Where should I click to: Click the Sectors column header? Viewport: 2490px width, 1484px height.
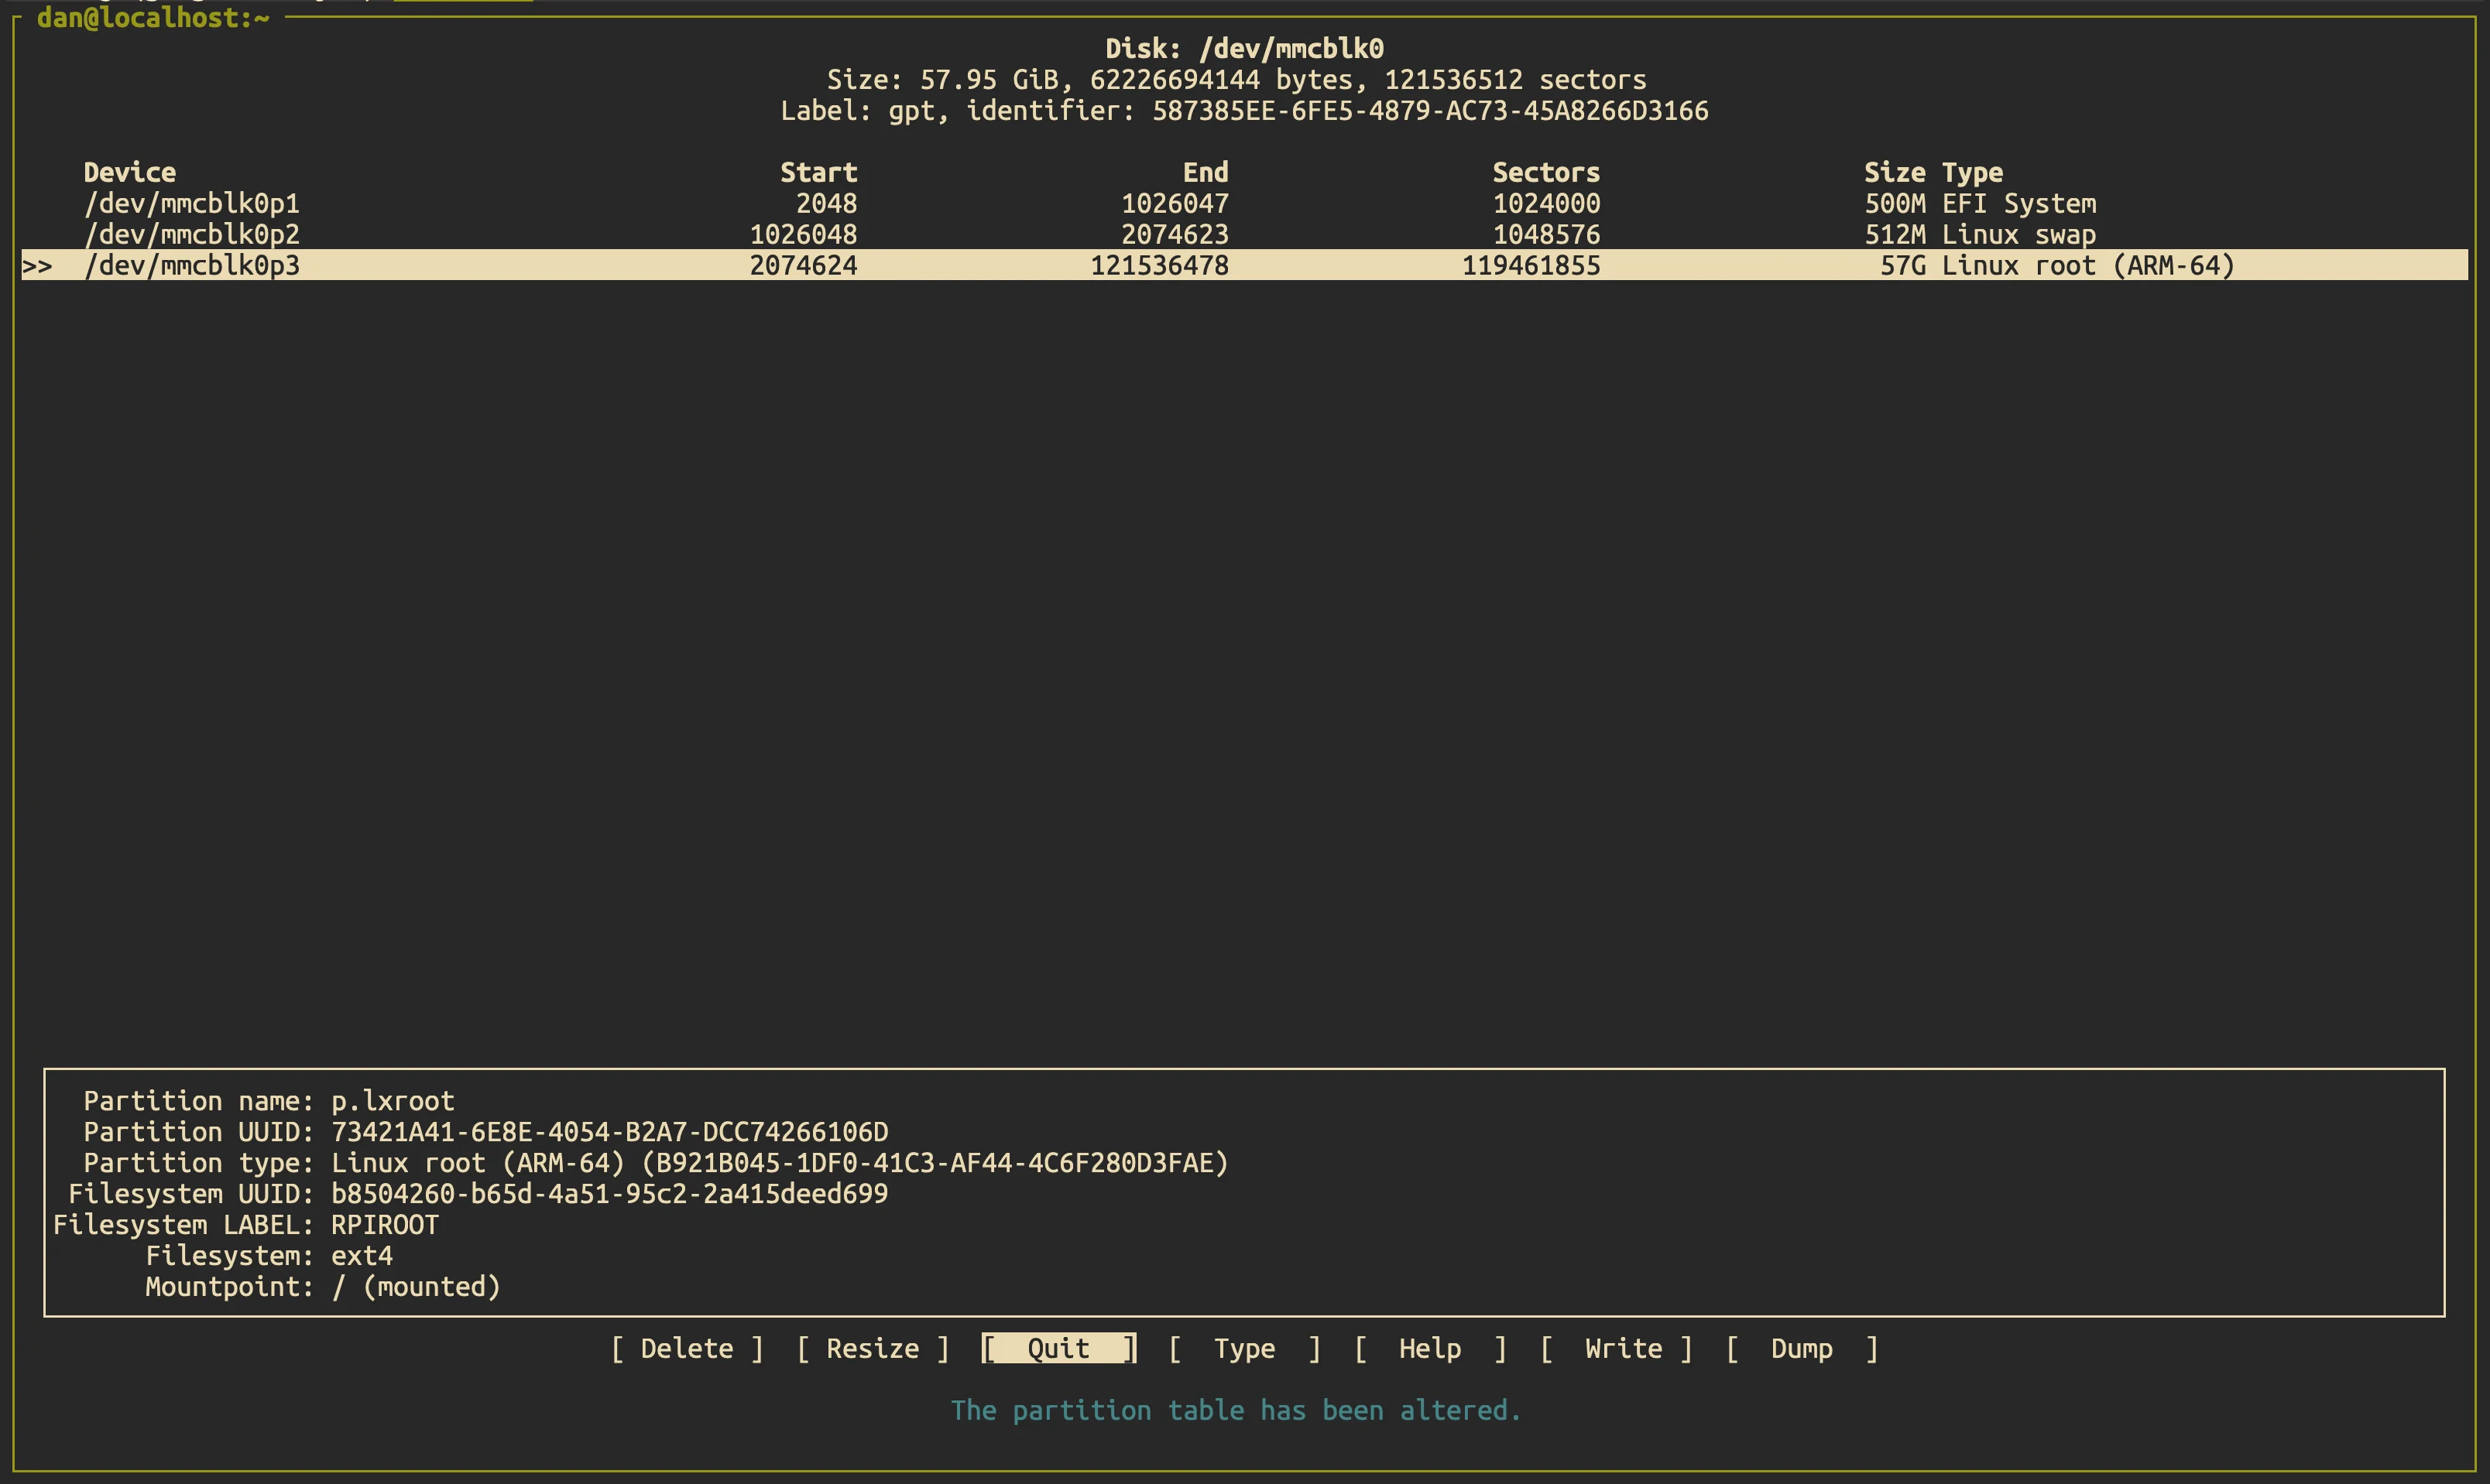(1545, 172)
